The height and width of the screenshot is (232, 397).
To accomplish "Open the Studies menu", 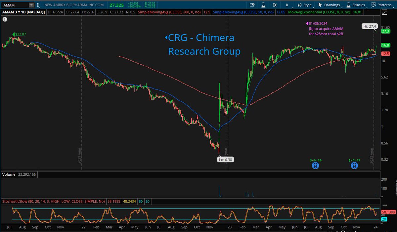I will point(356,5).
